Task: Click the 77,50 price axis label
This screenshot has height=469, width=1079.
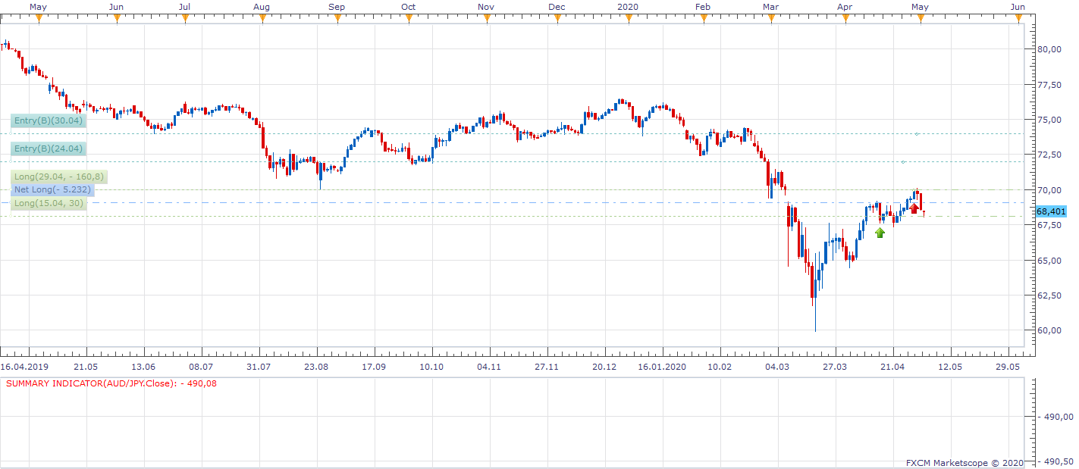Action: tap(1049, 85)
